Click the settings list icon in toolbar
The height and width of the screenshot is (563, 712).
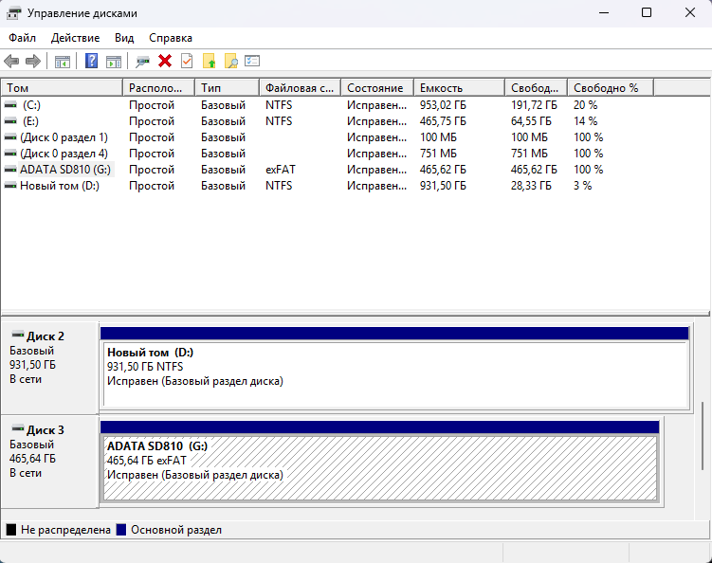point(252,62)
